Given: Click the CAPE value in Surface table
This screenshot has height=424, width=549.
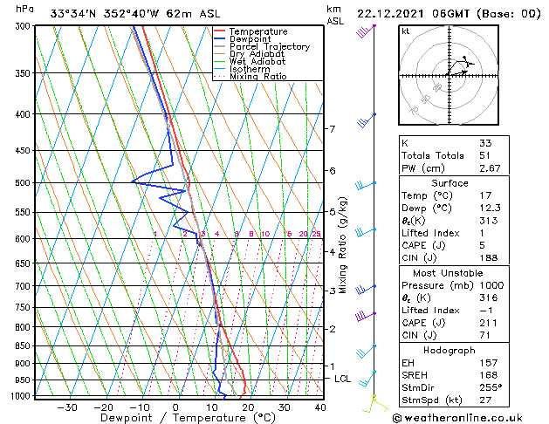Looking at the screenshot, I should point(483,245).
